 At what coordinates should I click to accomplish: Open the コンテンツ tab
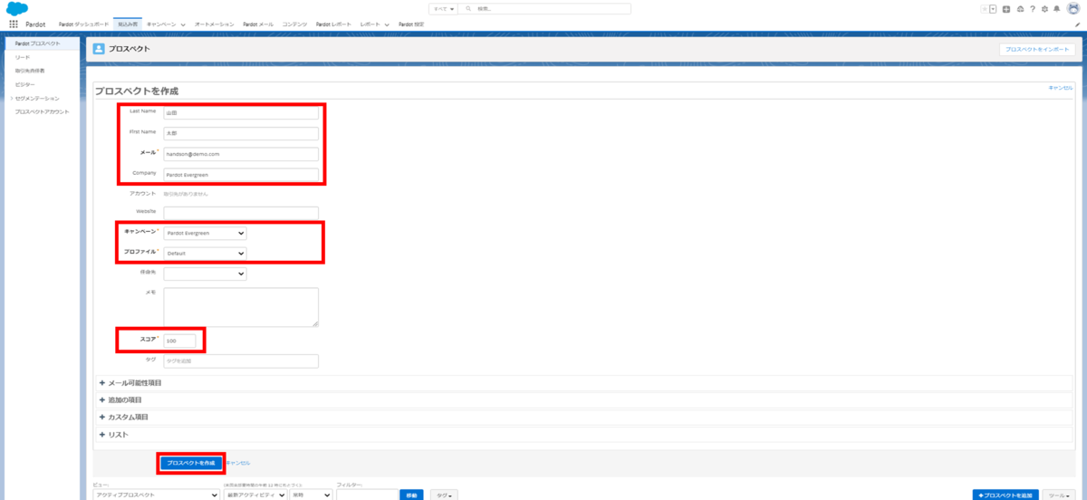coord(294,24)
